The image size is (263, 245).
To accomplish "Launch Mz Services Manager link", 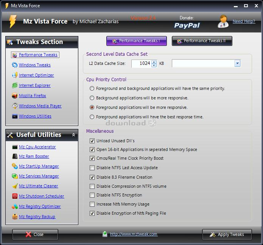I will 39,176.
